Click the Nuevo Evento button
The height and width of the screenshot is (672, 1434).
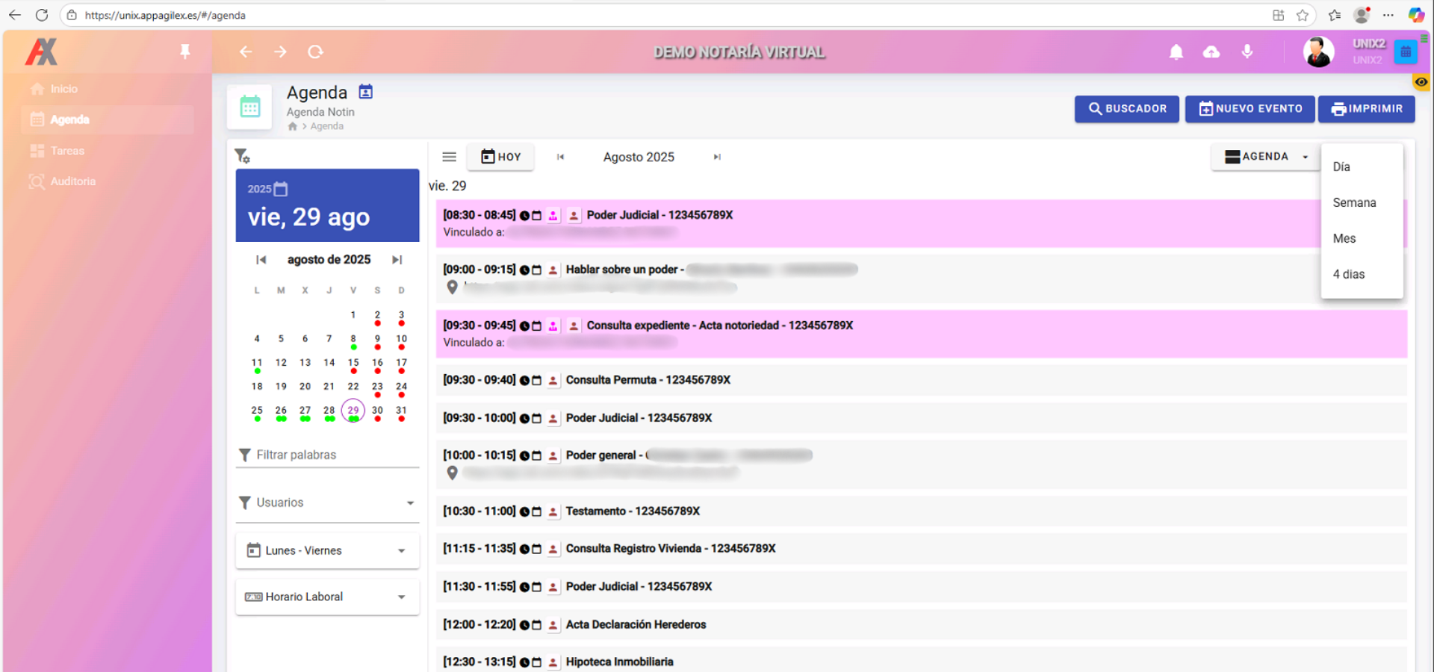pyautogui.click(x=1250, y=109)
